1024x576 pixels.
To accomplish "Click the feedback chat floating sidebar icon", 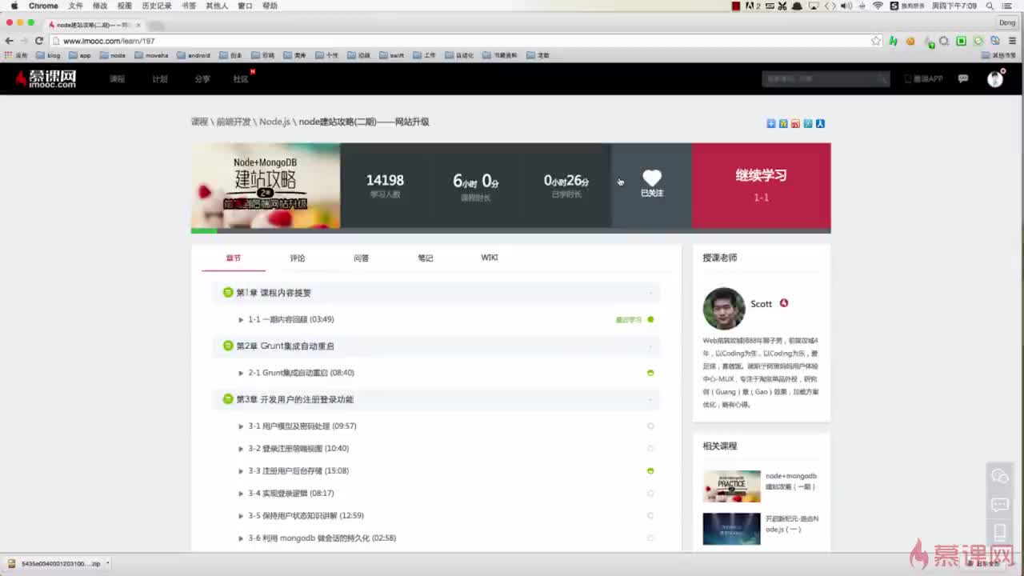I will 1000,505.
